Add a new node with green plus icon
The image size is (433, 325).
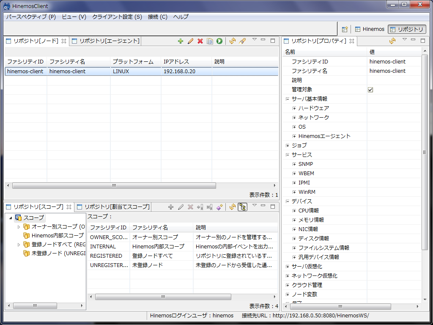(181, 41)
